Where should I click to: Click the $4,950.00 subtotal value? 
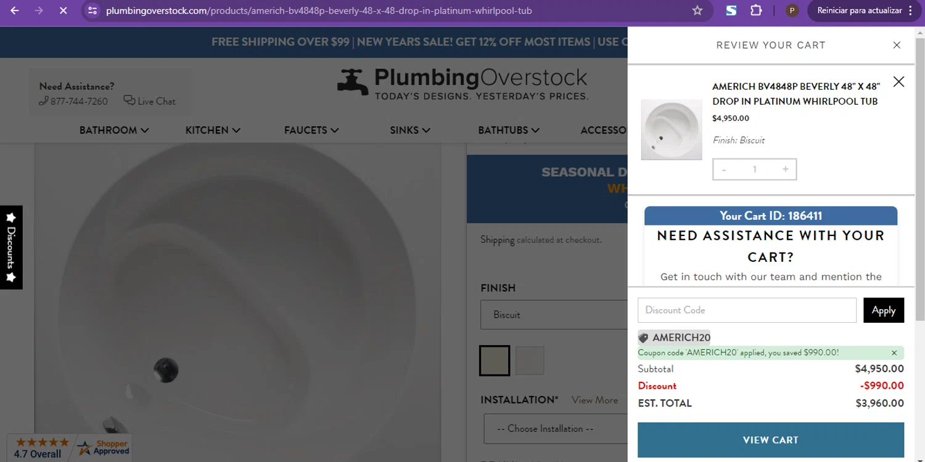click(x=879, y=369)
